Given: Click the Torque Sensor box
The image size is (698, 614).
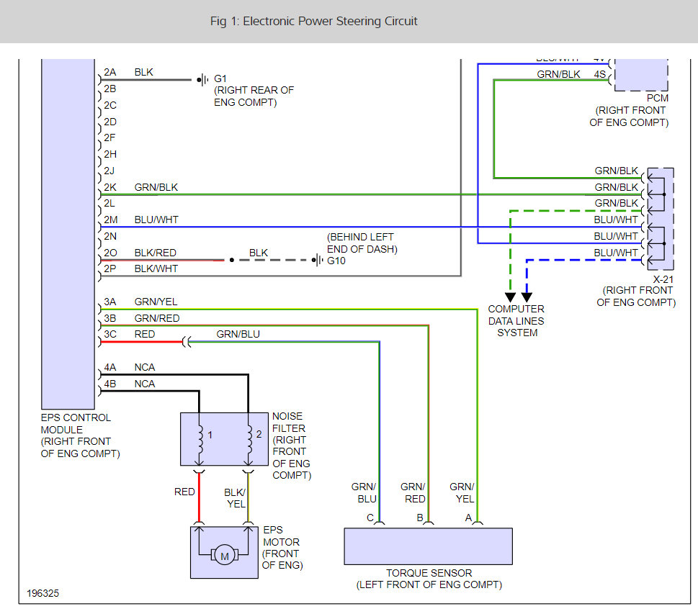Looking at the screenshot, I should pyautogui.click(x=429, y=546).
